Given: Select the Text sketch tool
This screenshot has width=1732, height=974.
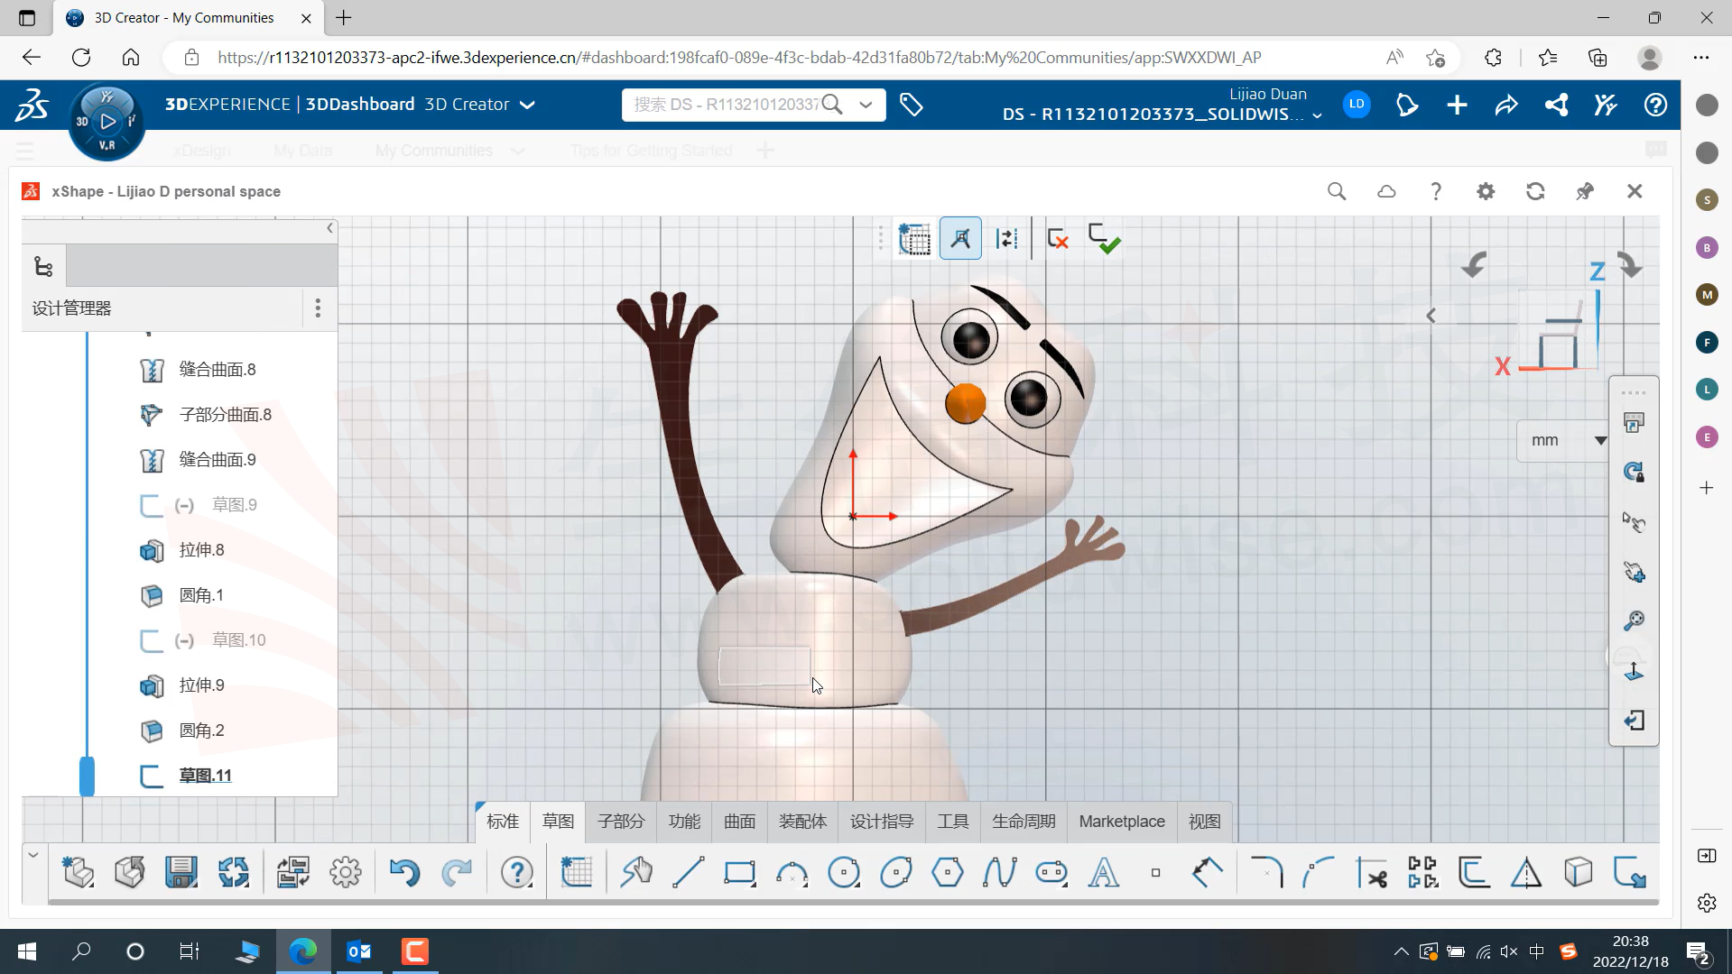Looking at the screenshot, I should coord(1103,872).
